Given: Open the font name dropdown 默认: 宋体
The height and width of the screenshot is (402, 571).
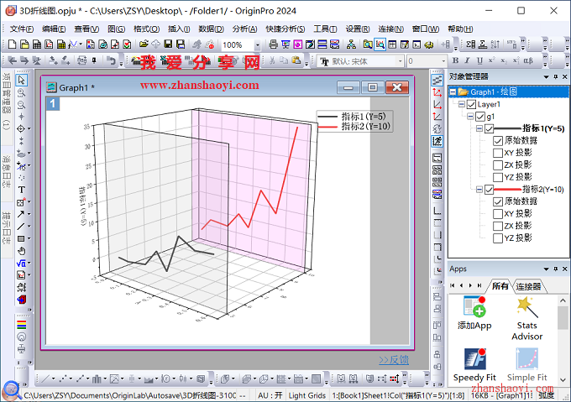Looking at the screenshot, I should [x=401, y=61].
